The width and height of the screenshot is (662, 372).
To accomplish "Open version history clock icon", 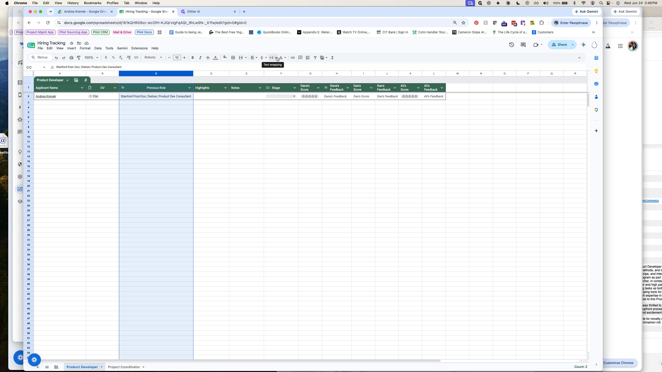I will coord(511,45).
